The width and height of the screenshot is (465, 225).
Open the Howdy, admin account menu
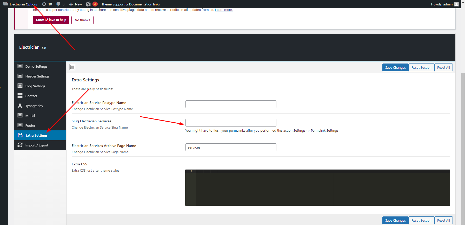[x=444, y=4]
